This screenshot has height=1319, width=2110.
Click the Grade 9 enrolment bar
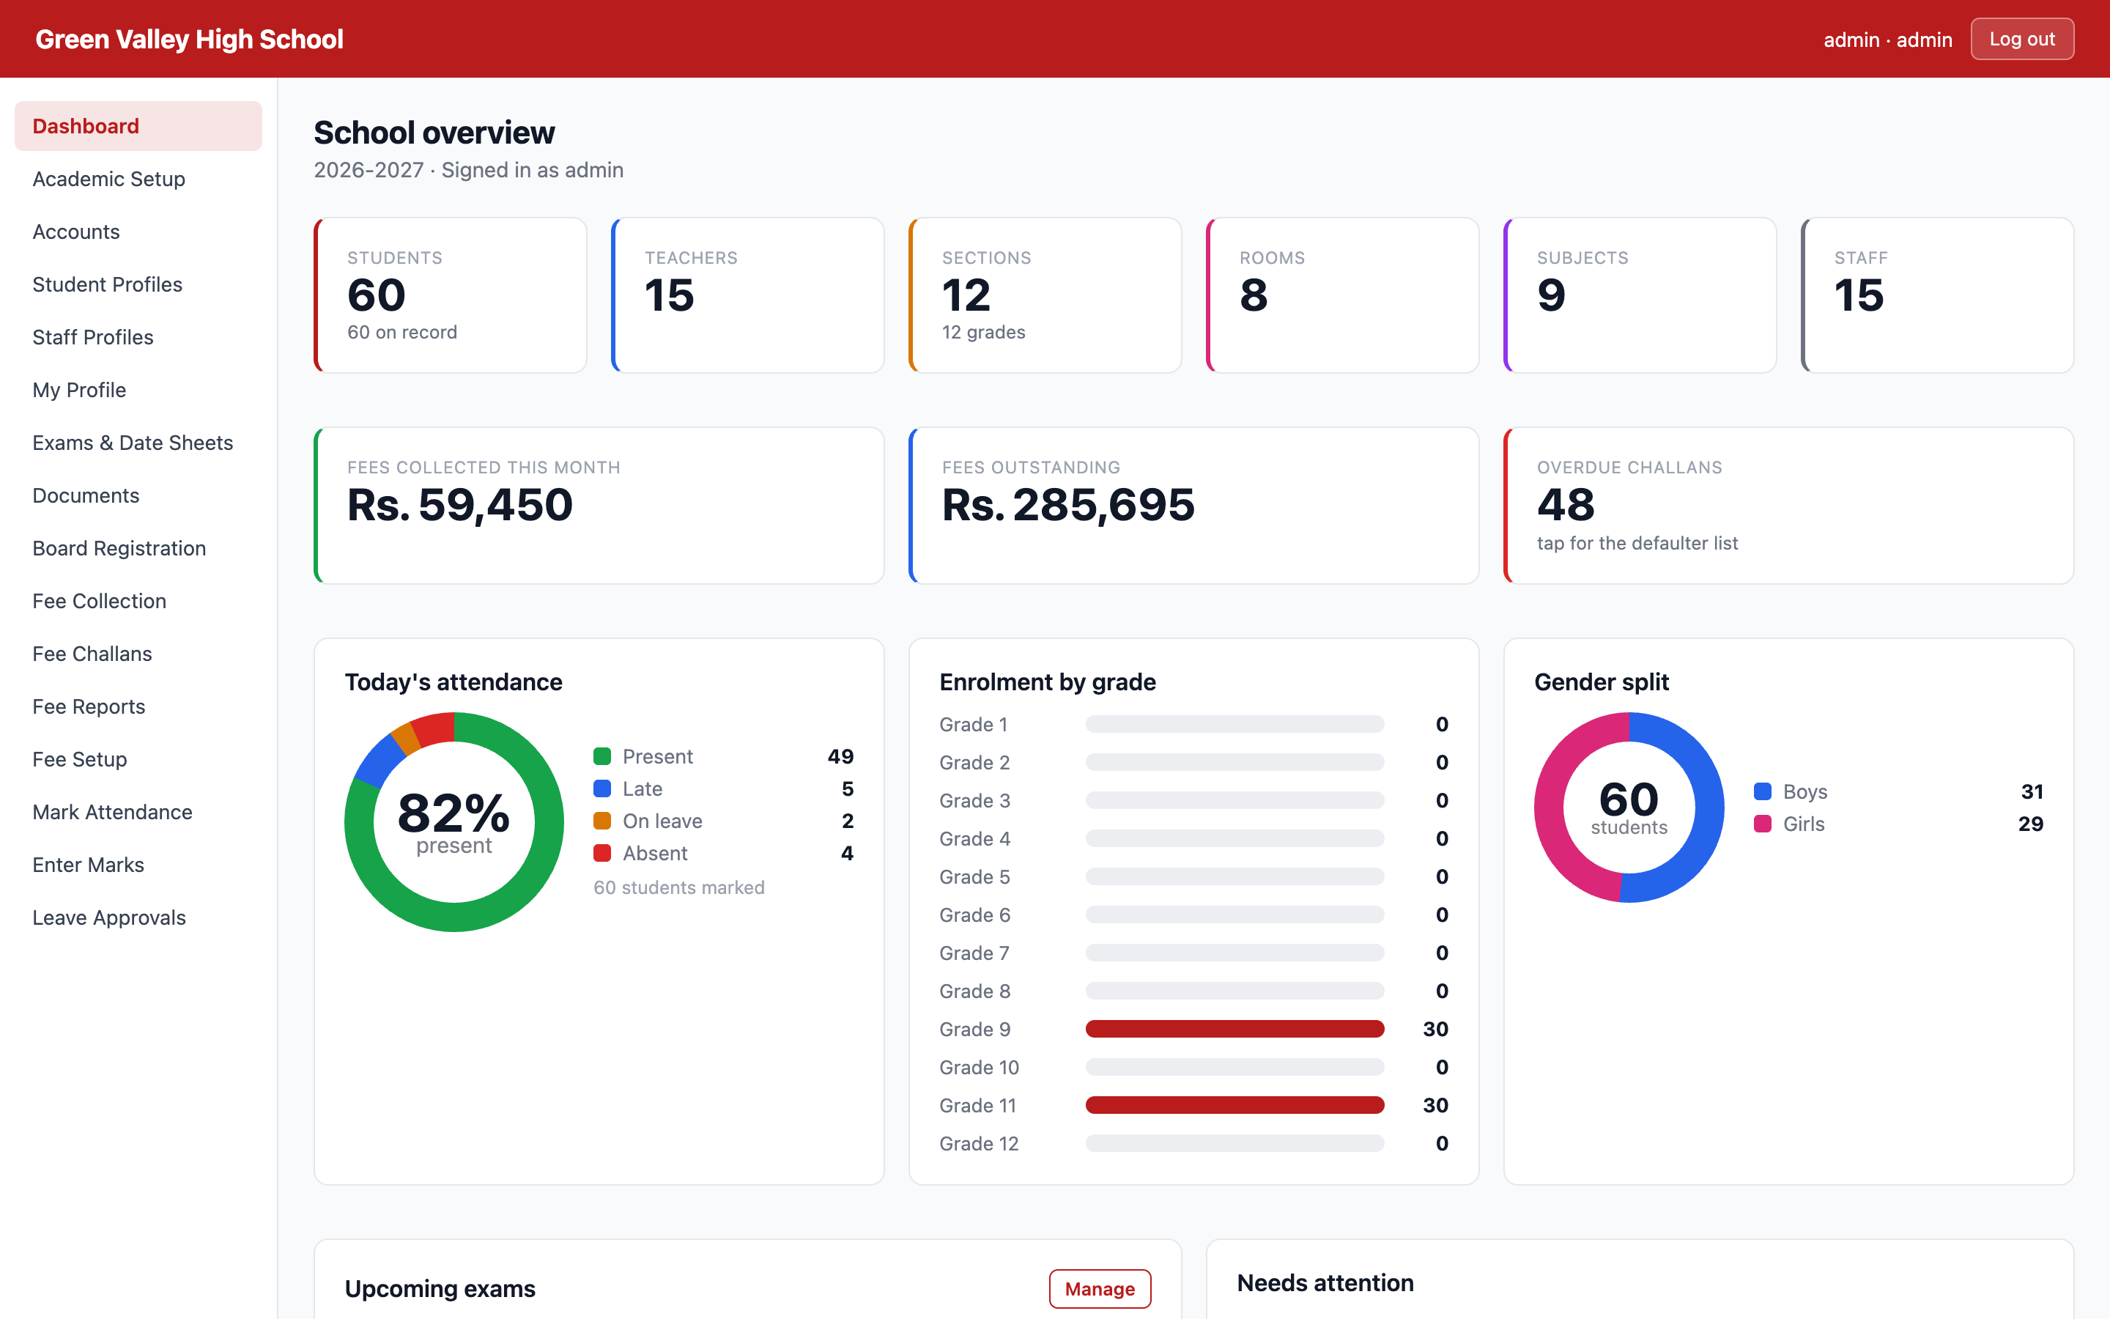click(1234, 1030)
